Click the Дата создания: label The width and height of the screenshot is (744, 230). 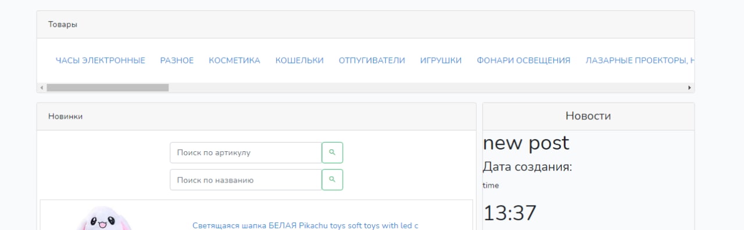click(527, 167)
